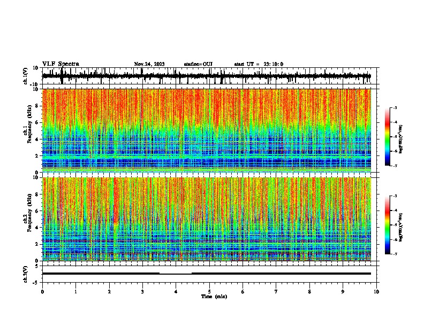Click the ch.2 frequency color bar
The width and height of the screenshot is (424, 327).
click(387, 225)
